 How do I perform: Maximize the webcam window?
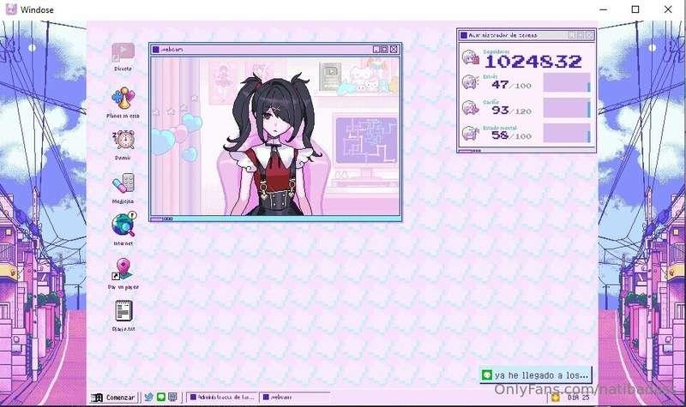pos(384,50)
